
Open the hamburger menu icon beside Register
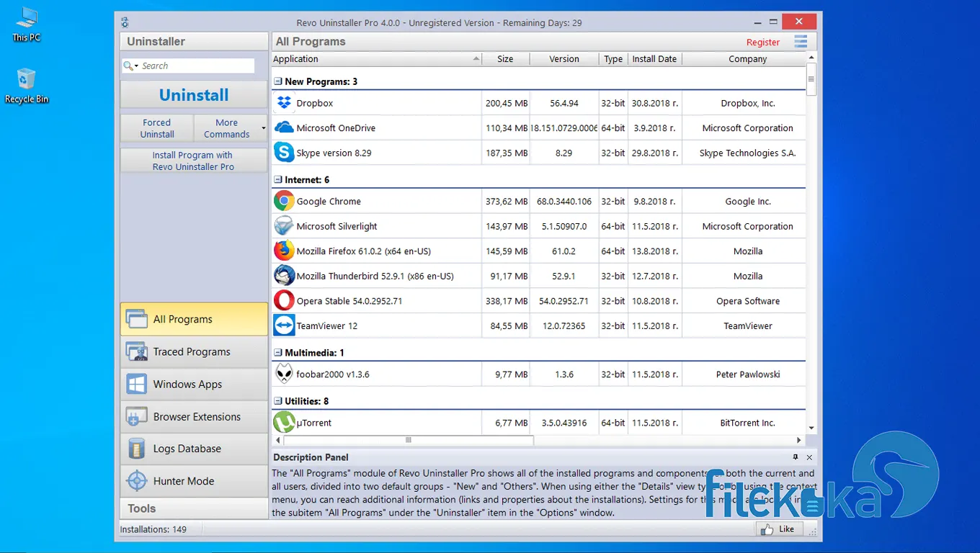(x=801, y=42)
